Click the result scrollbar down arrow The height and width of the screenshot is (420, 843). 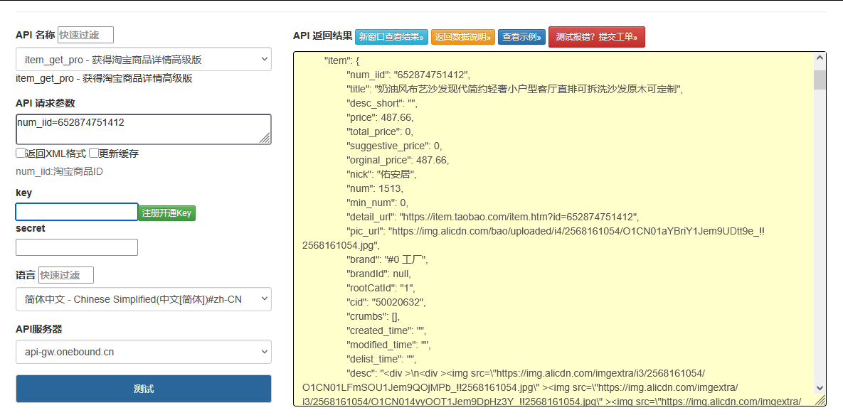click(820, 388)
